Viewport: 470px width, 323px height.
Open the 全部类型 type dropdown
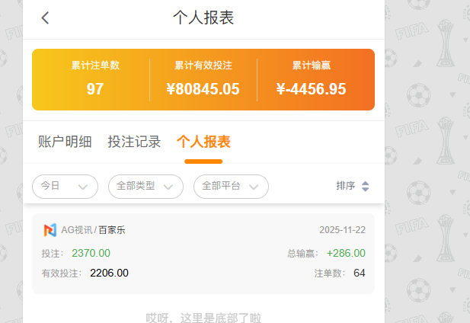pos(145,186)
